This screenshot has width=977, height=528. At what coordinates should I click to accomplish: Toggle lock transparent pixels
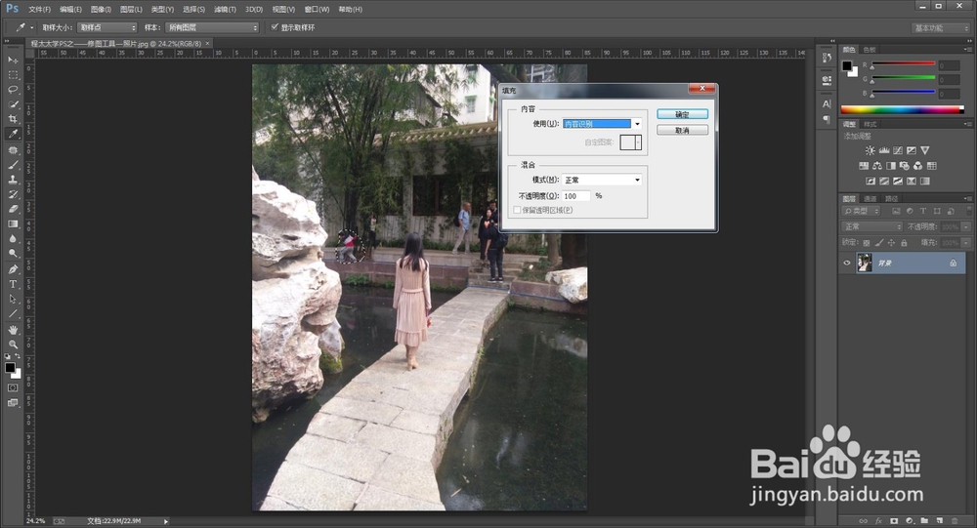(866, 243)
